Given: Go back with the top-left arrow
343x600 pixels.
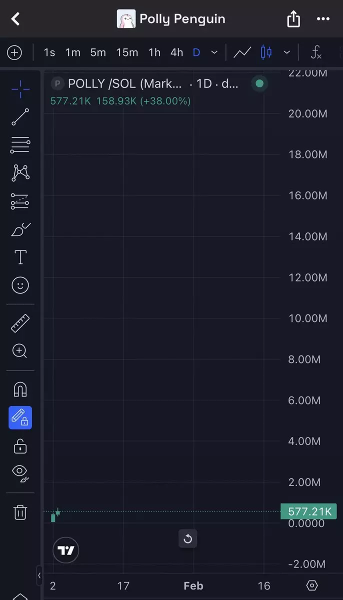Looking at the screenshot, I should [x=16, y=19].
